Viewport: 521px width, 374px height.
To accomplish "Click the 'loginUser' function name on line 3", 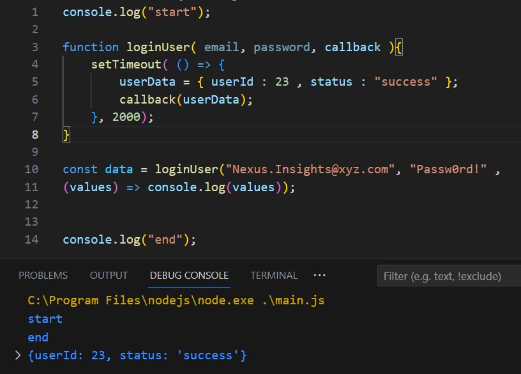I will pos(158,47).
